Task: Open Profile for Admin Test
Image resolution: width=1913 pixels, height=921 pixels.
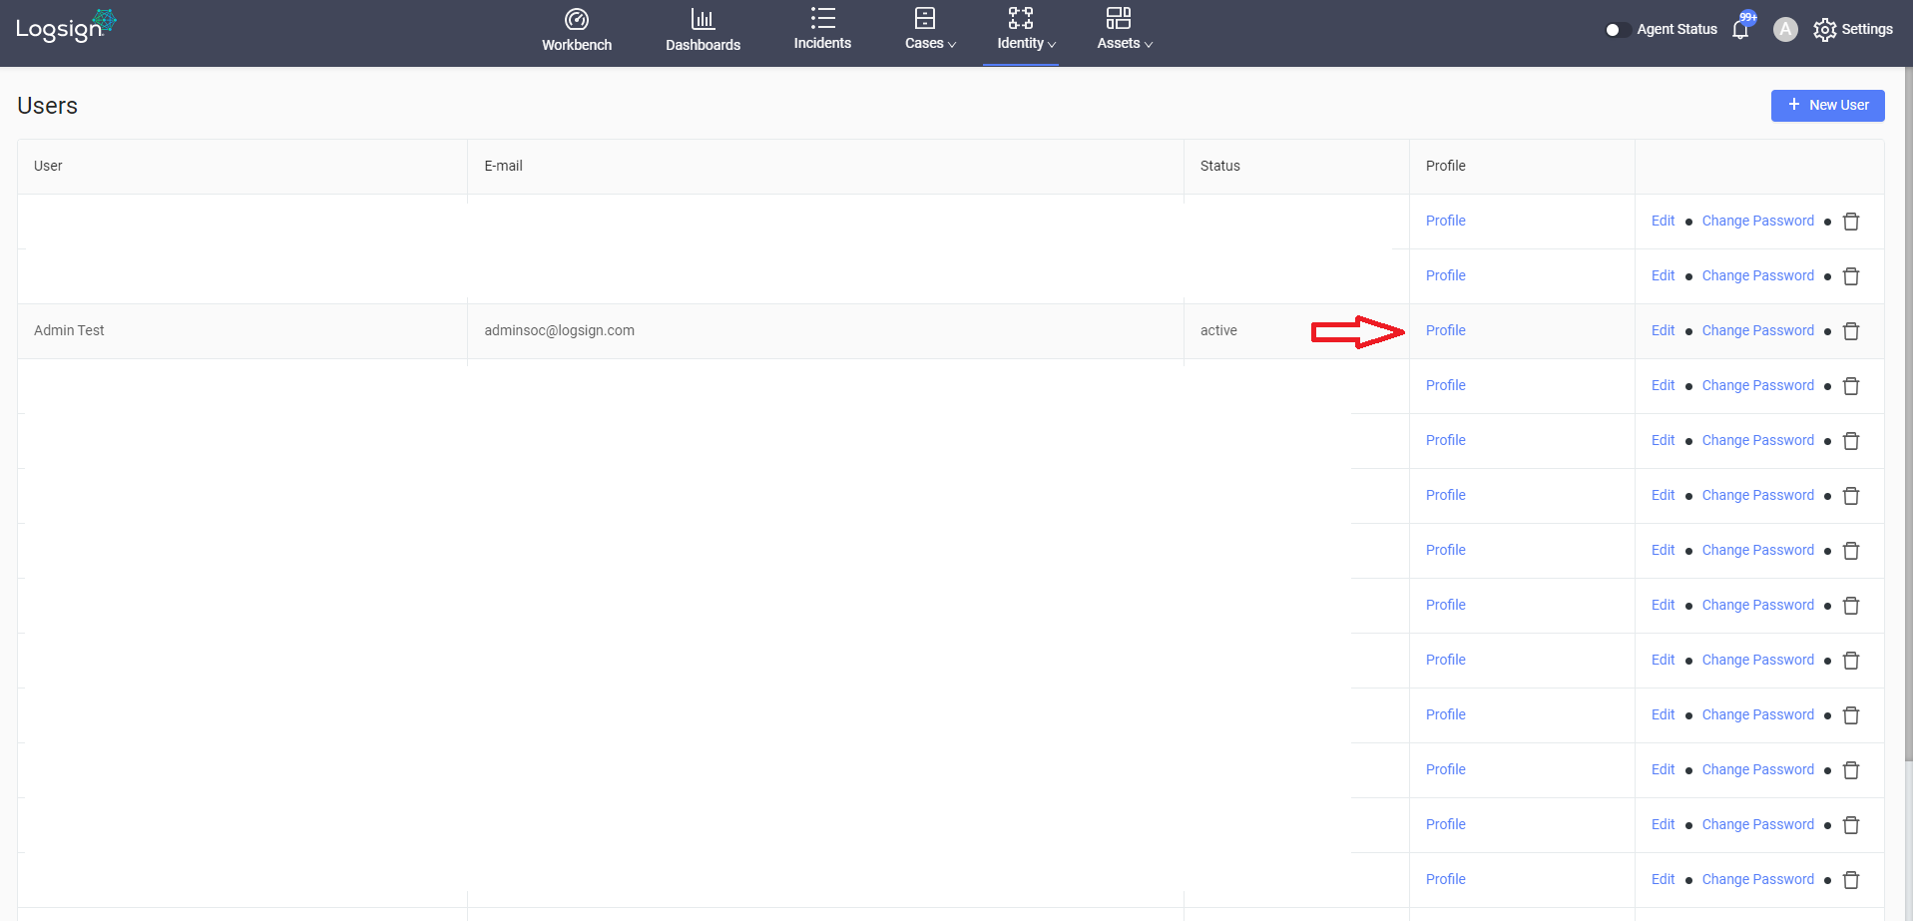Action: (1445, 330)
